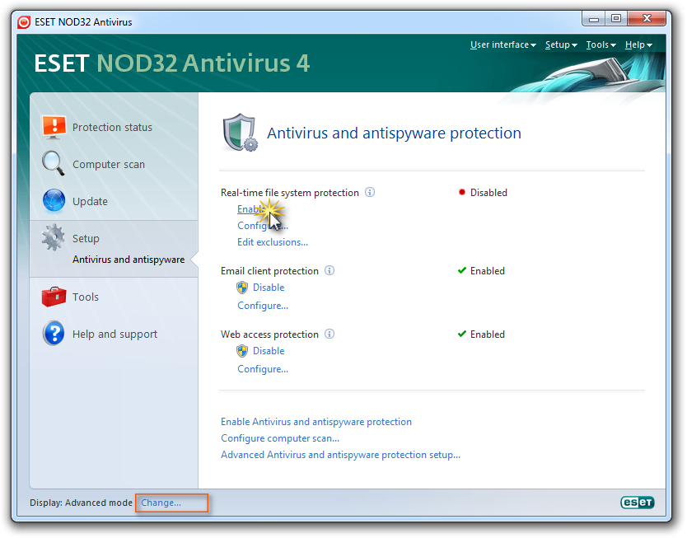Click the 'ESET NOD32 Antivirus 4' banner title
The width and height of the screenshot is (687, 538).
[171, 63]
